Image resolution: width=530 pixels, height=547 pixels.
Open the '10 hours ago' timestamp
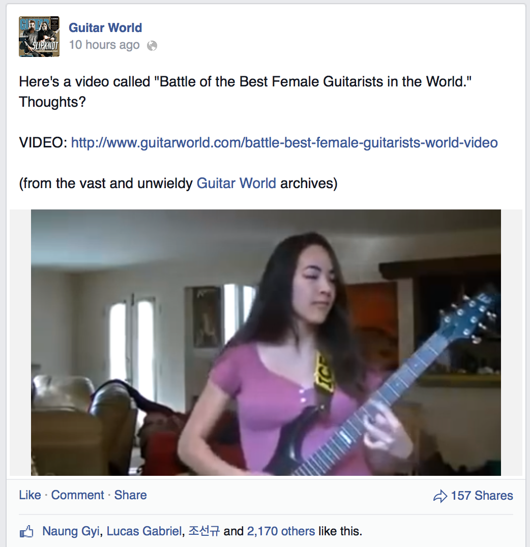(x=104, y=45)
